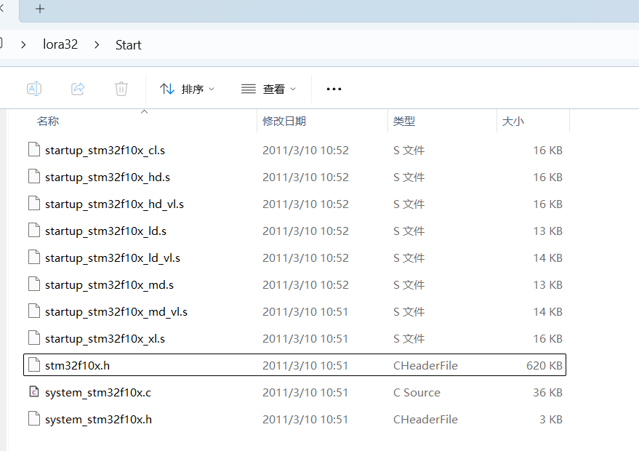The height and width of the screenshot is (451, 639).
Task: Select file startup_stm32f10x_ld.s
Action: click(294, 231)
